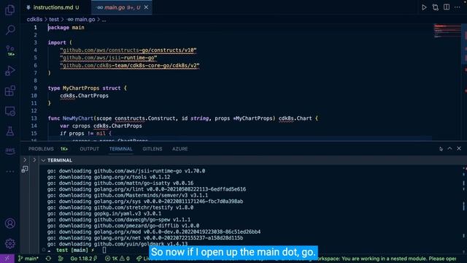
Task: Click terminal line downloading gopkg.in/yaml.v3
Action: 104,213
